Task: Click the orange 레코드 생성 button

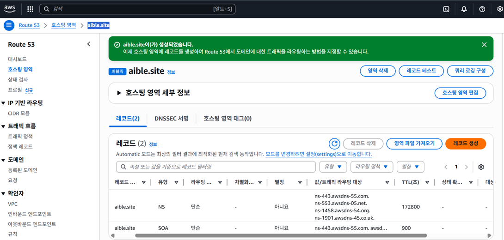Action: click(466, 144)
